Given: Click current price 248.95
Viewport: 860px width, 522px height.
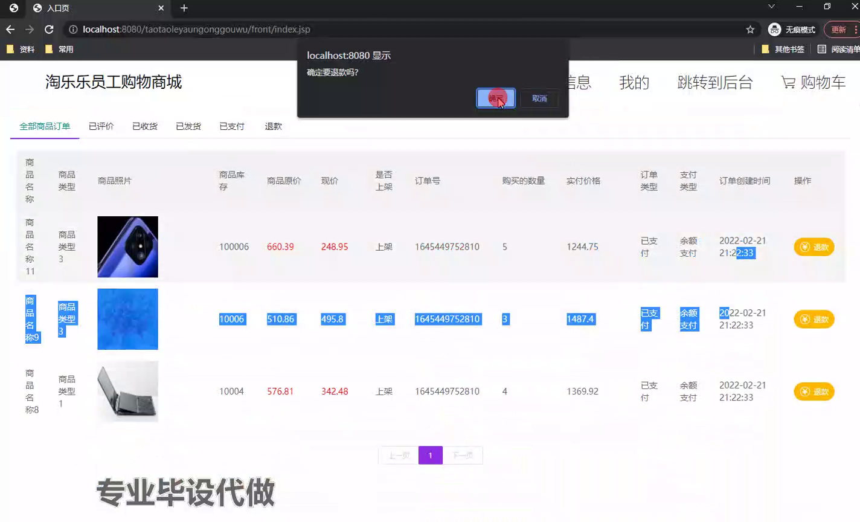Looking at the screenshot, I should pyautogui.click(x=335, y=246).
